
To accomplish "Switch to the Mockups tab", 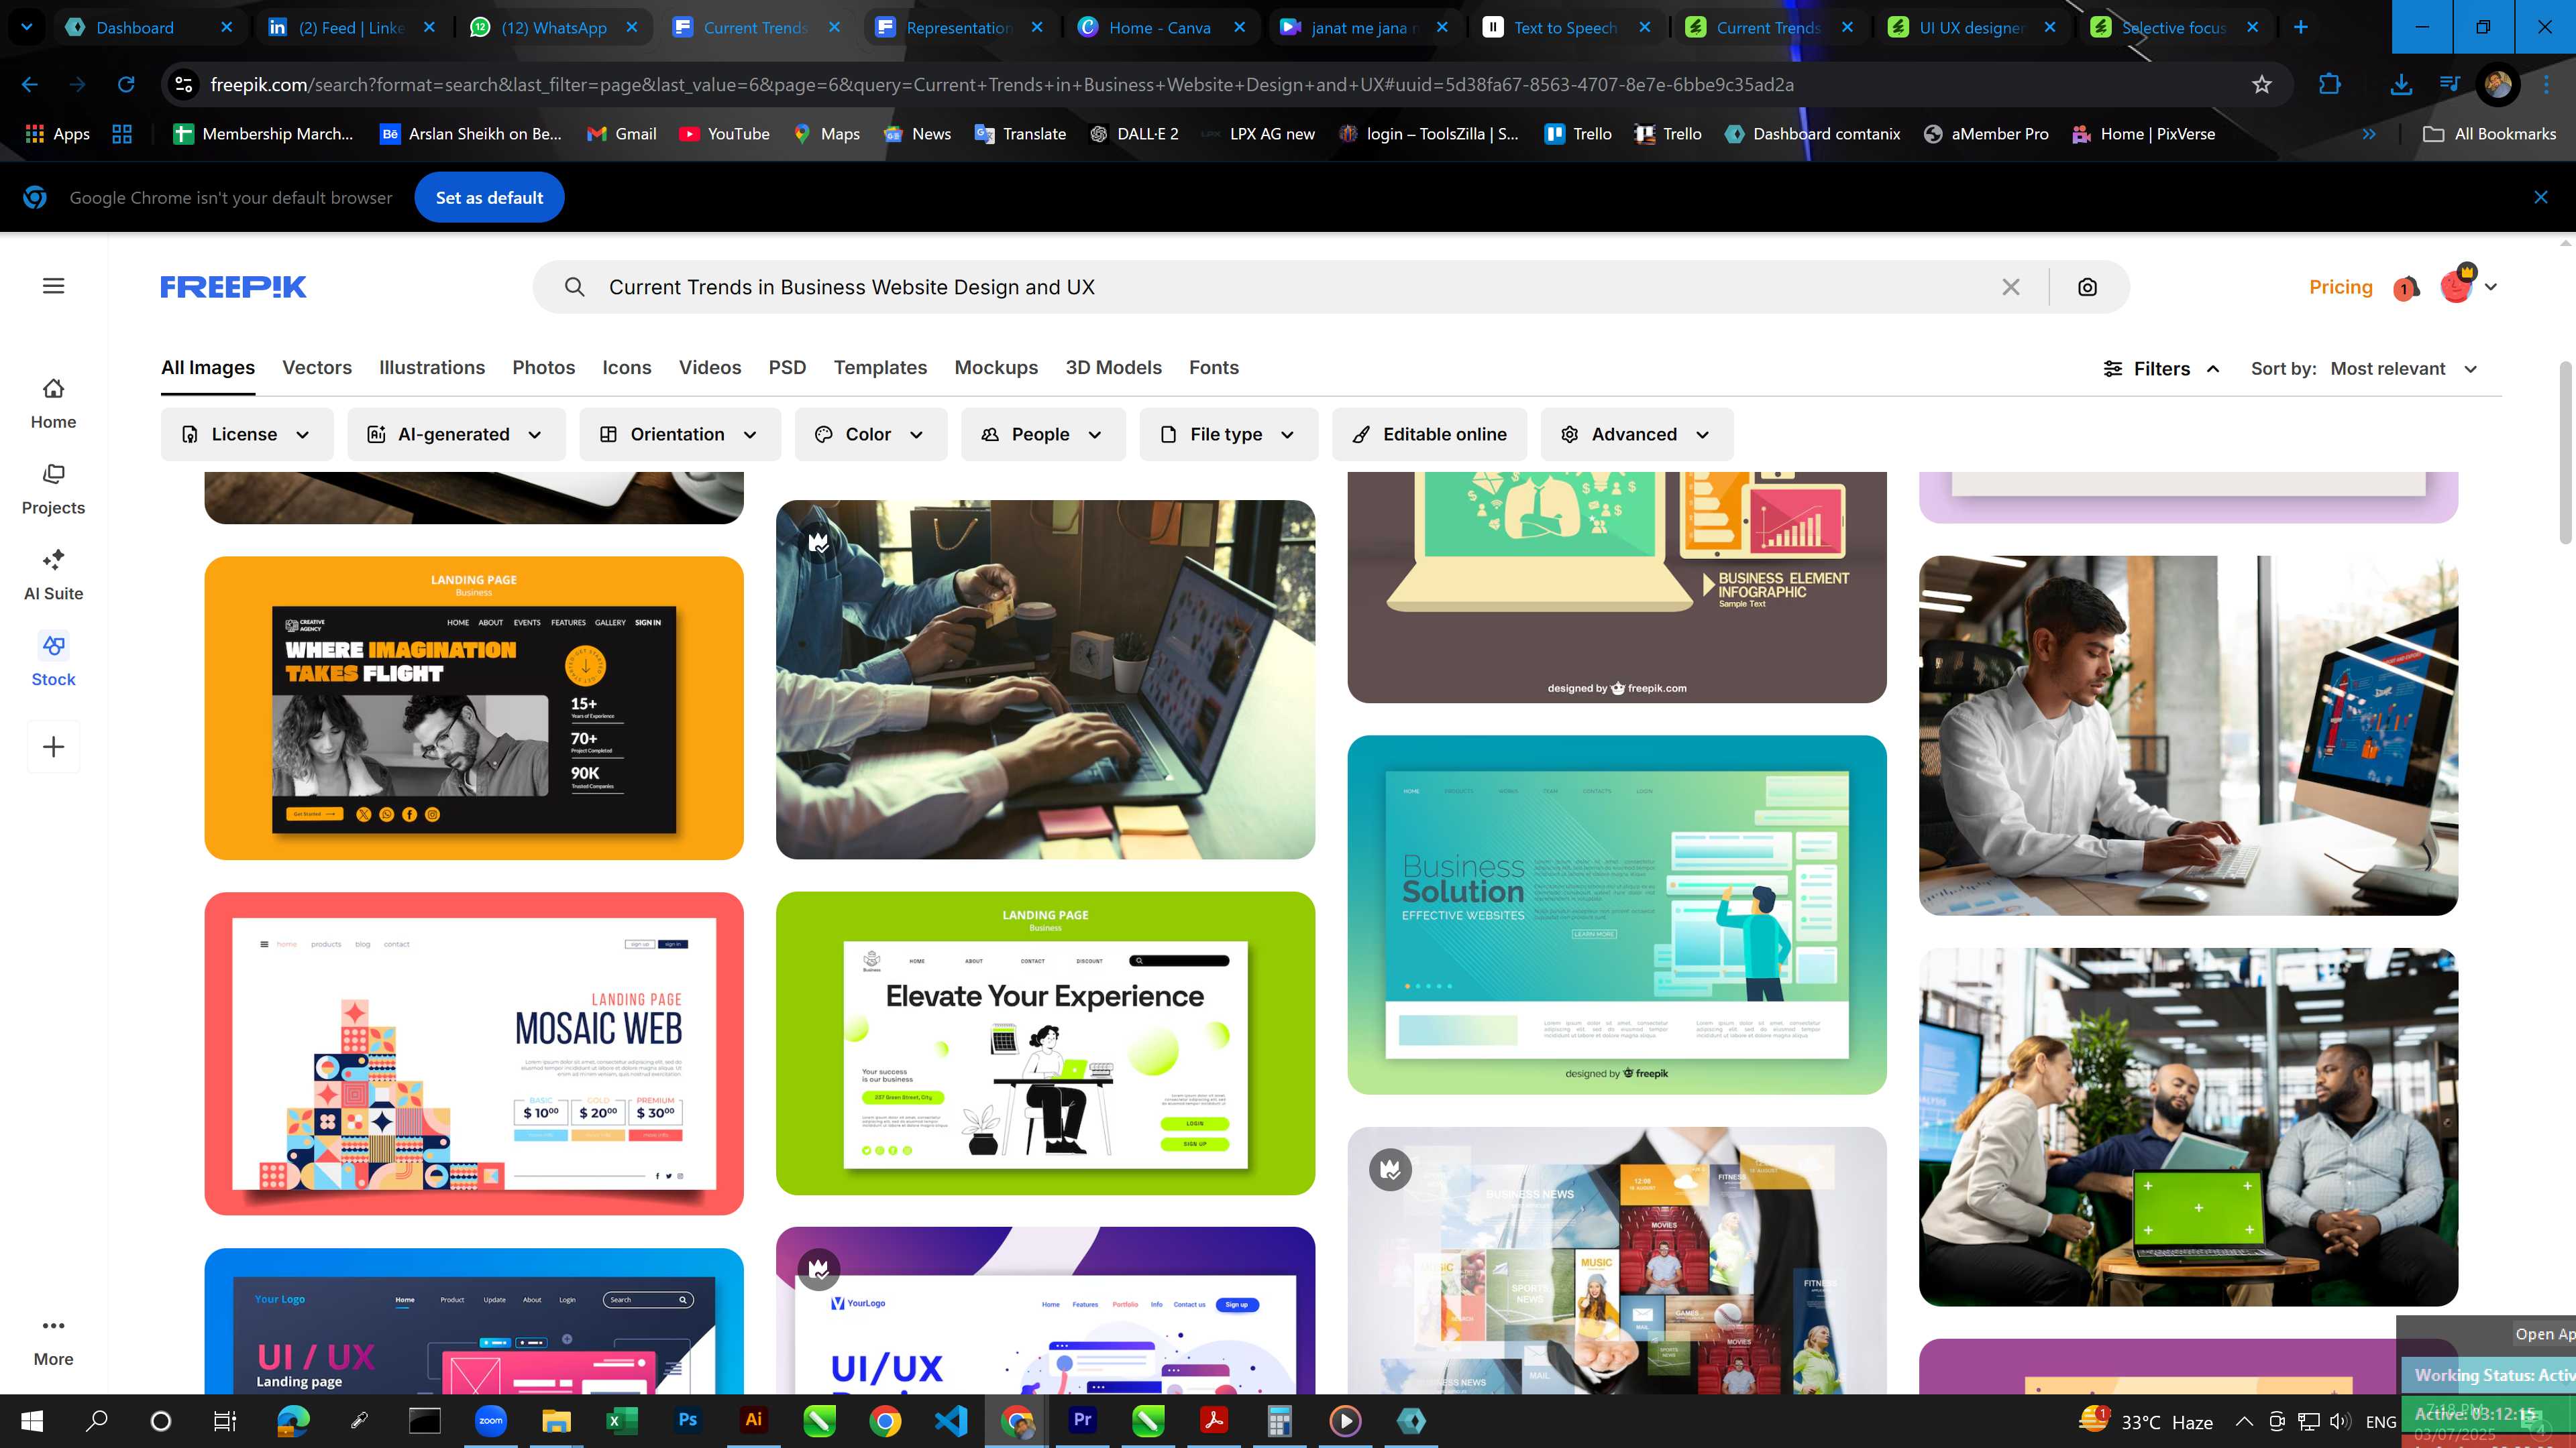I will pyautogui.click(x=996, y=367).
